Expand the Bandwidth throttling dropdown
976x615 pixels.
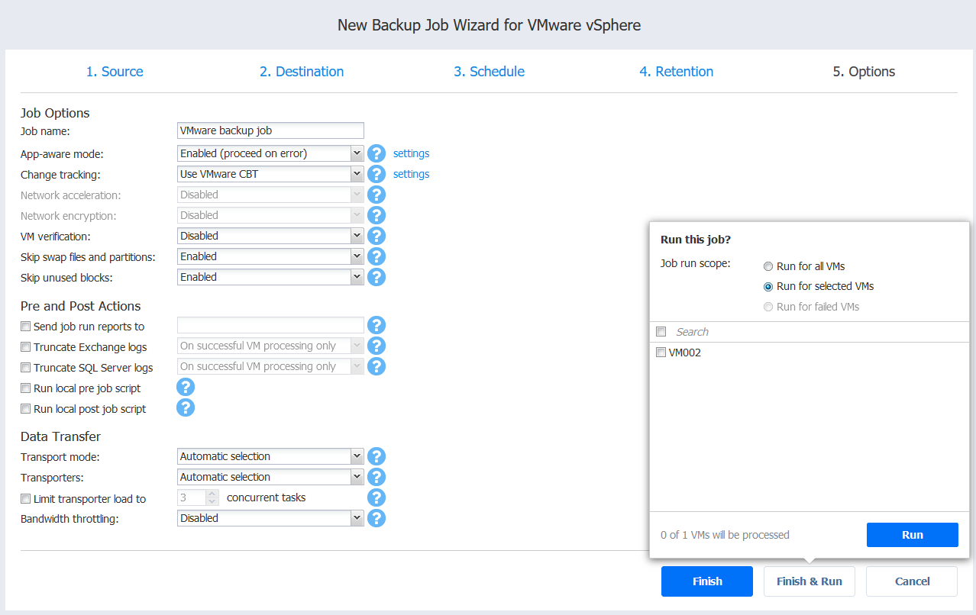270,518
